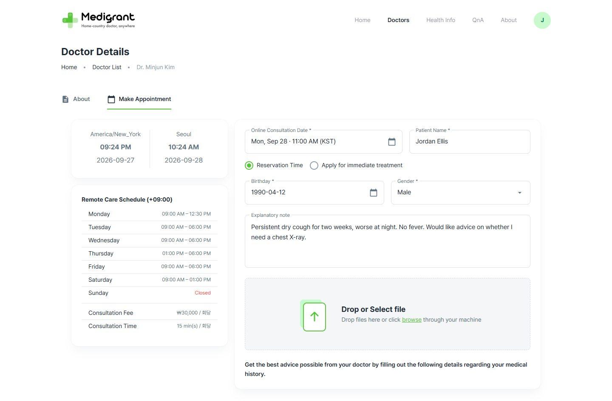Click the browse link for files
The width and height of the screenshot is (612, 401).
412,320
